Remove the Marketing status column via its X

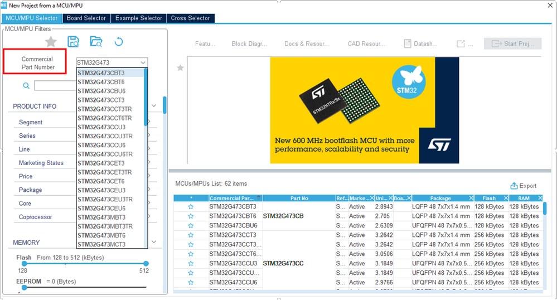pos(372,198)
